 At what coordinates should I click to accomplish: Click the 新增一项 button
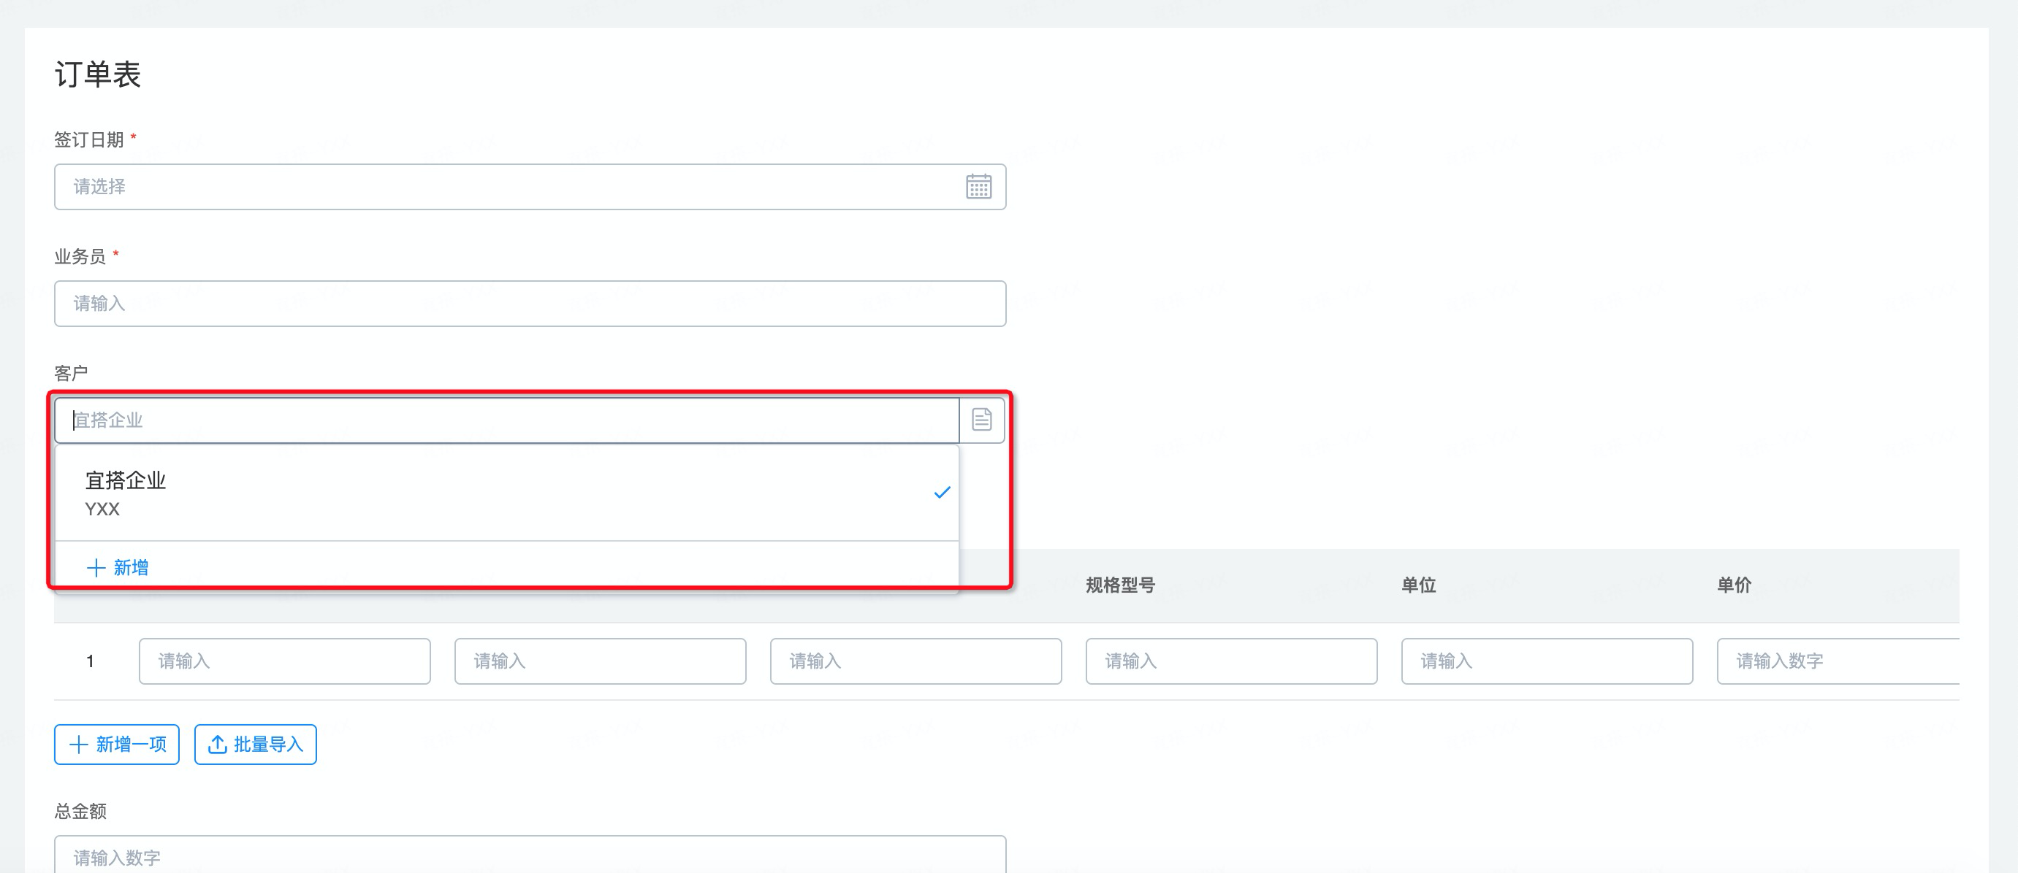pyautogui.click(x=117, y=744)
